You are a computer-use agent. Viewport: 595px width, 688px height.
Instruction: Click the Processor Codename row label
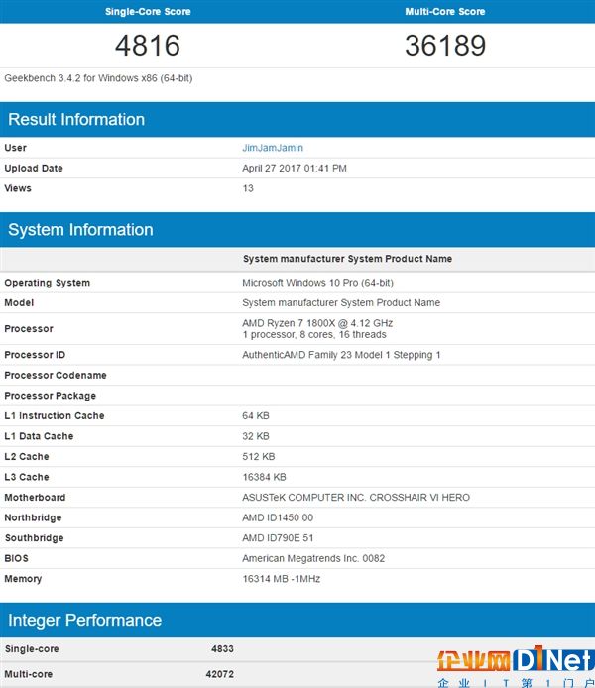coord(56,376)
